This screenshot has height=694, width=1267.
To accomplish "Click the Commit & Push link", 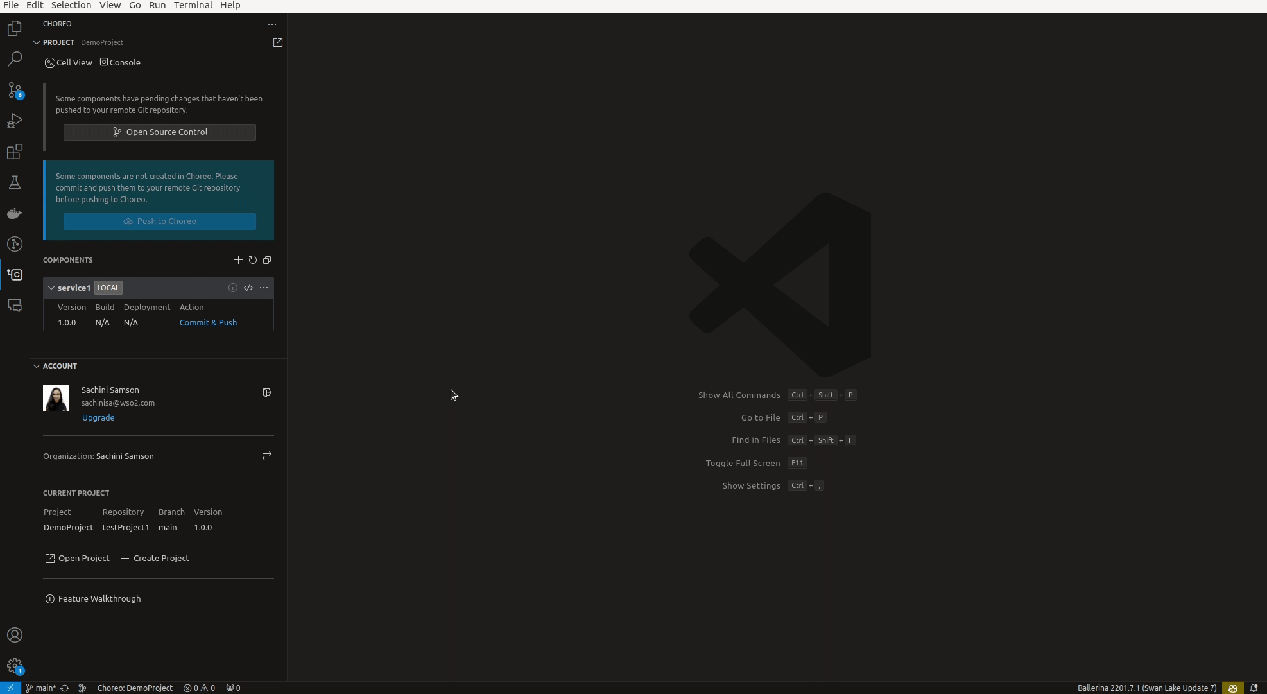I will click(208, 323).
